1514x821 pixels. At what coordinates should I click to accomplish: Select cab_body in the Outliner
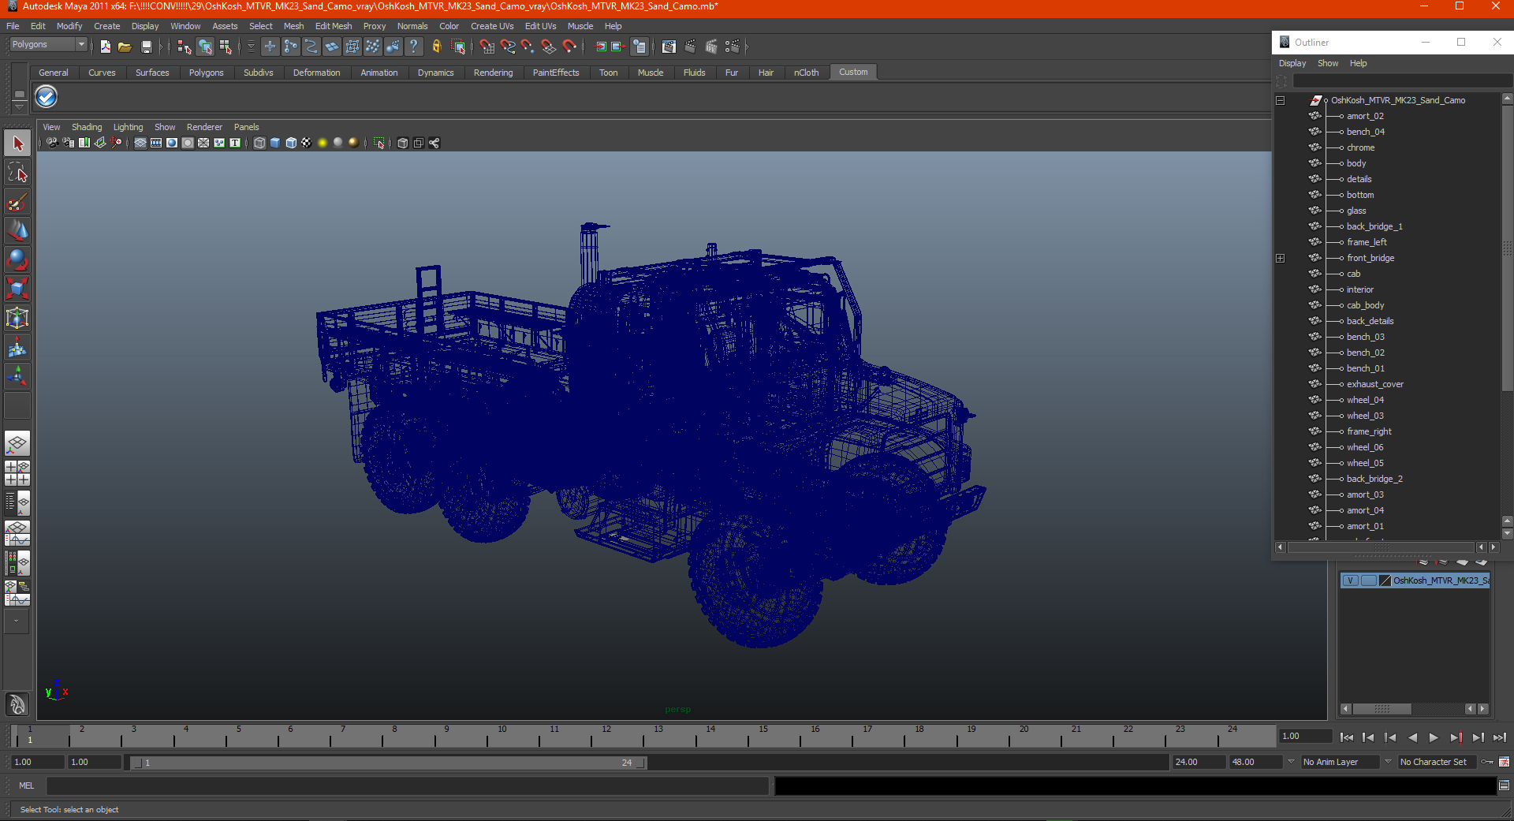pyautogui.click(x=1365, y=305)
